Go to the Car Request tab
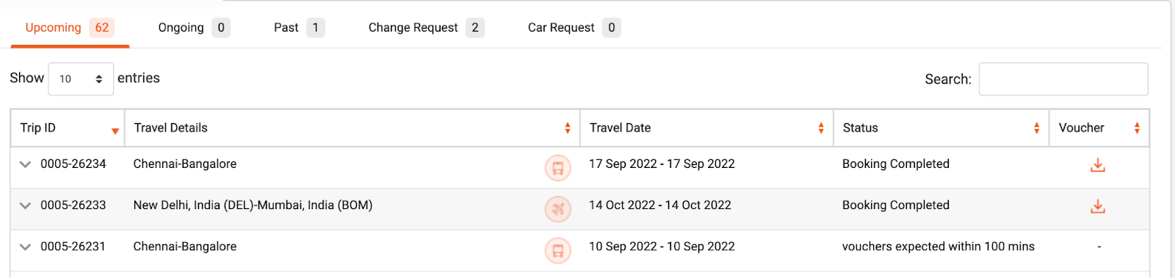The image size is (1175, 278). pyautogui.click(x=574, y=28)
